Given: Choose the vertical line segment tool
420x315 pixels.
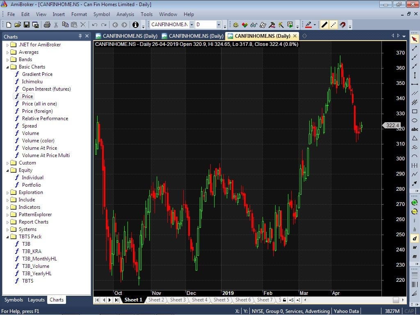Looking at the screenshot, I should (414, 75).
